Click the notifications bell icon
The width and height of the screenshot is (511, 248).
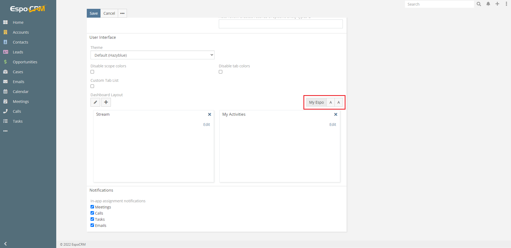click(x=488, y=4)
